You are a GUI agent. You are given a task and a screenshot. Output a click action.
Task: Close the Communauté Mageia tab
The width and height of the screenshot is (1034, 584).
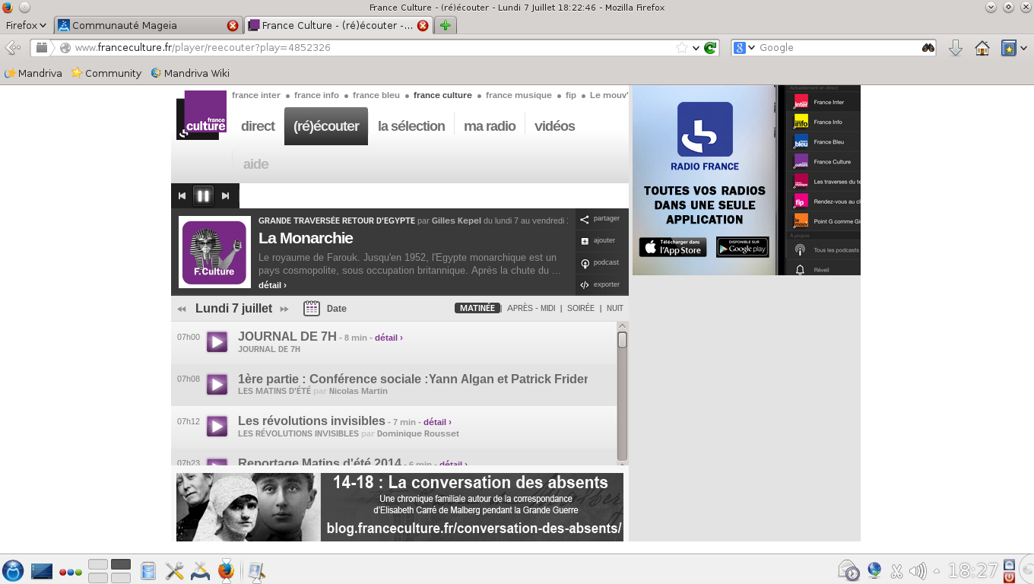point(233,25)
